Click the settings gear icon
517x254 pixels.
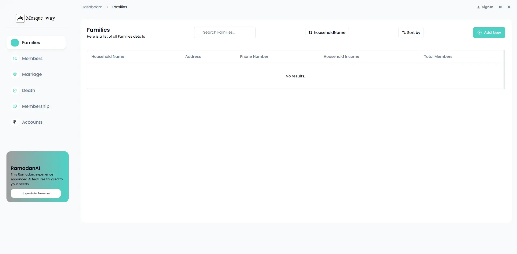pyautogui.click(x=500, y=7)
